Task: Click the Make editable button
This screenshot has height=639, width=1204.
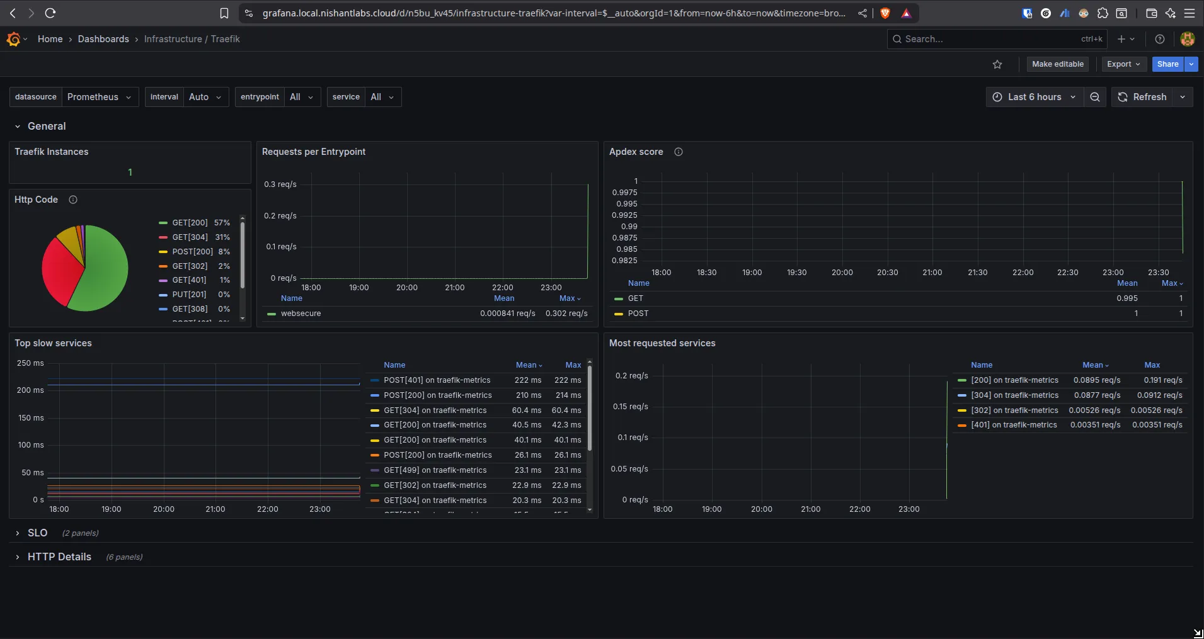Action: tap(1057, 64)
